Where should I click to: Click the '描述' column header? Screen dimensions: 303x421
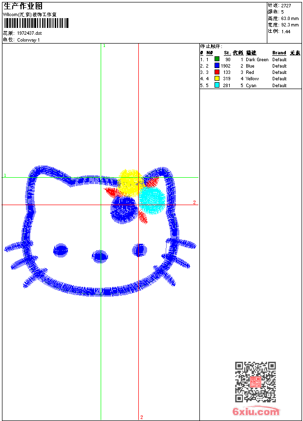251,53
